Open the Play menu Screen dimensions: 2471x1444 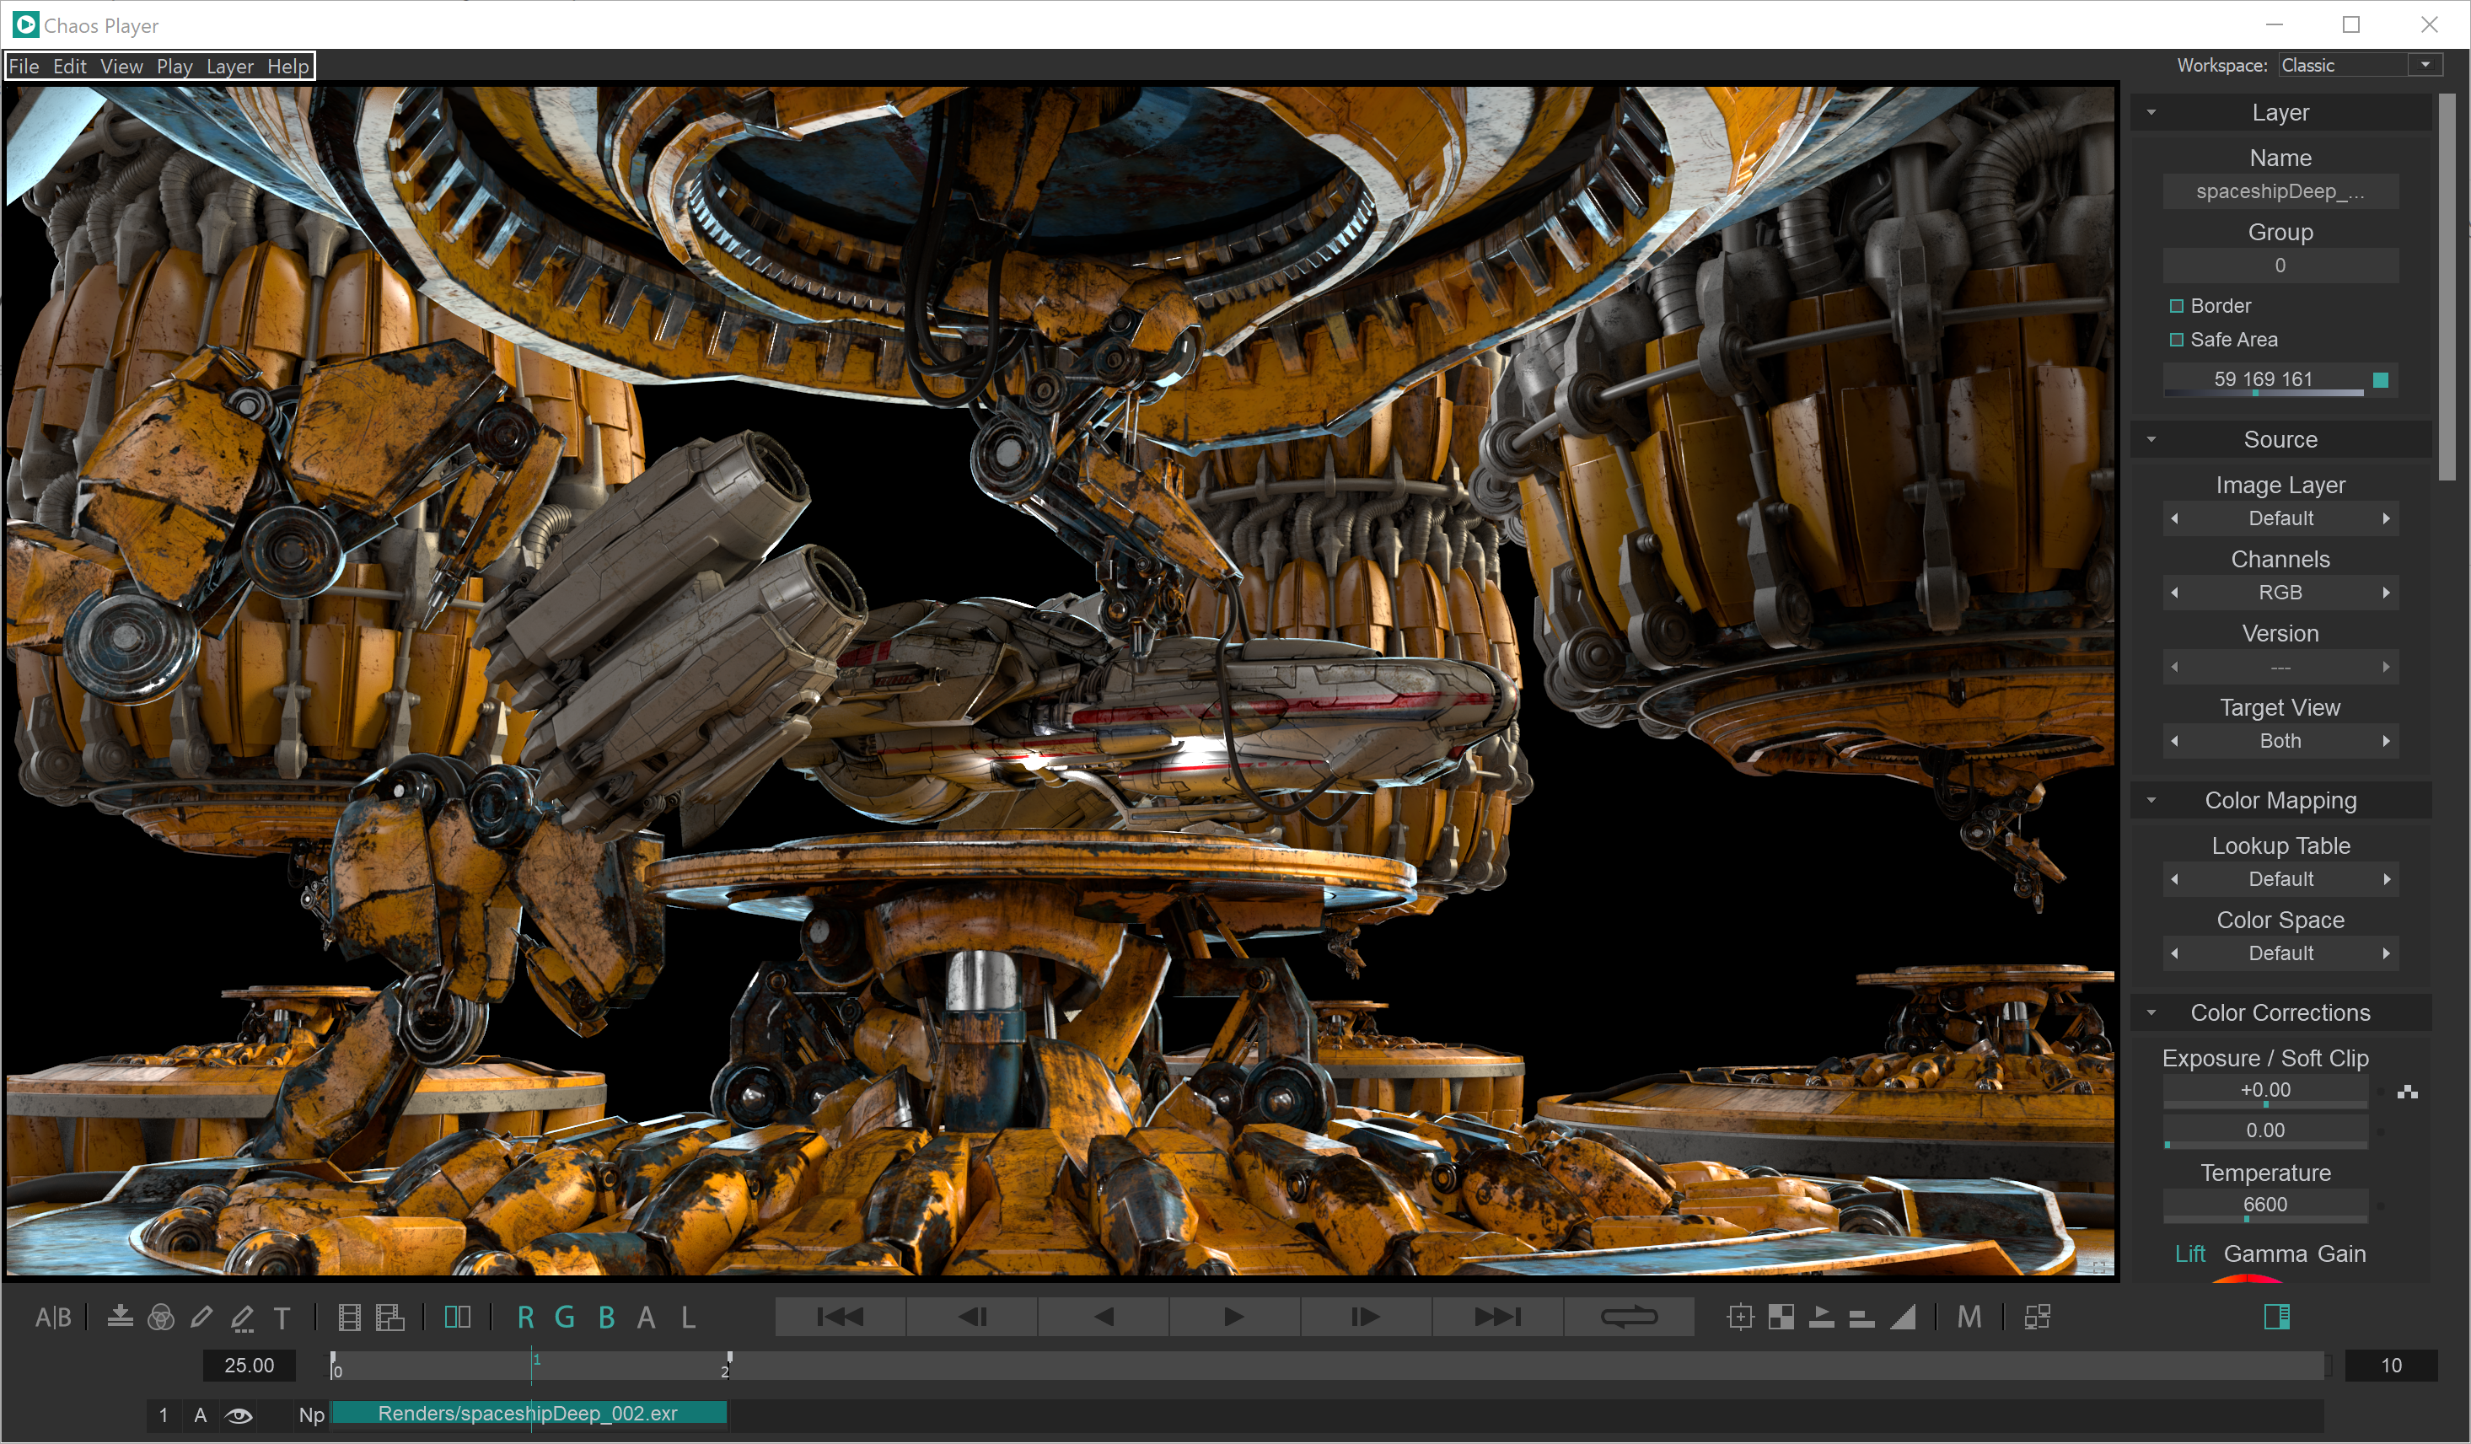pyautogui.click(x=175, y=67)
